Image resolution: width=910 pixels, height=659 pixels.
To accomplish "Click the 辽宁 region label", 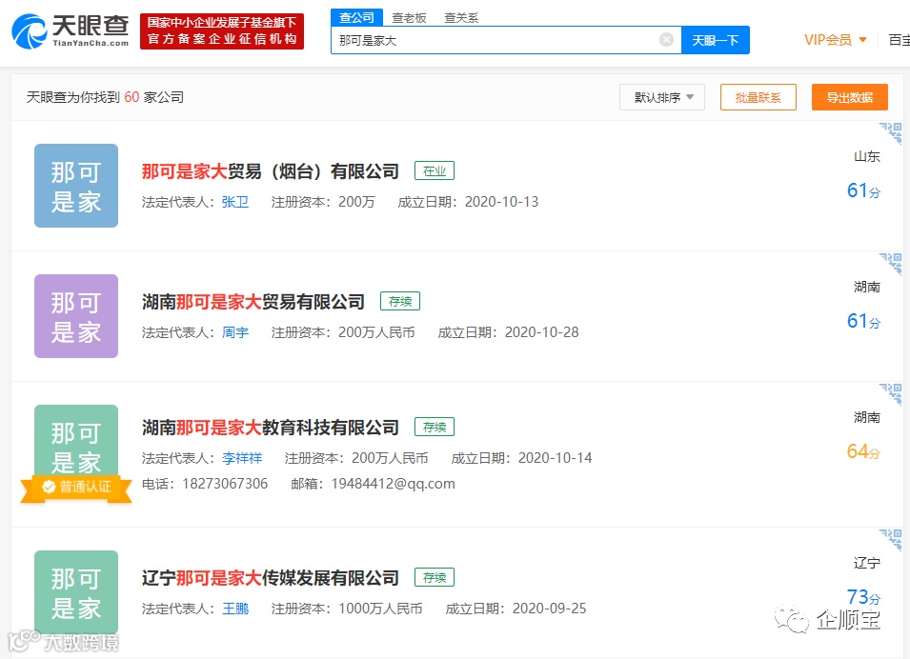I will 867,563.
